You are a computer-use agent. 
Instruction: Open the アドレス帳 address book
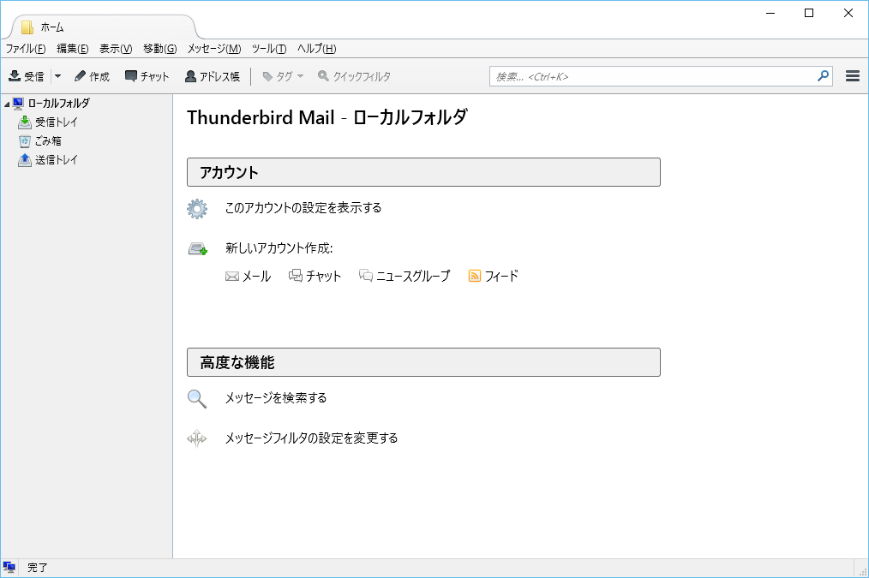click(x=213, y=76)
